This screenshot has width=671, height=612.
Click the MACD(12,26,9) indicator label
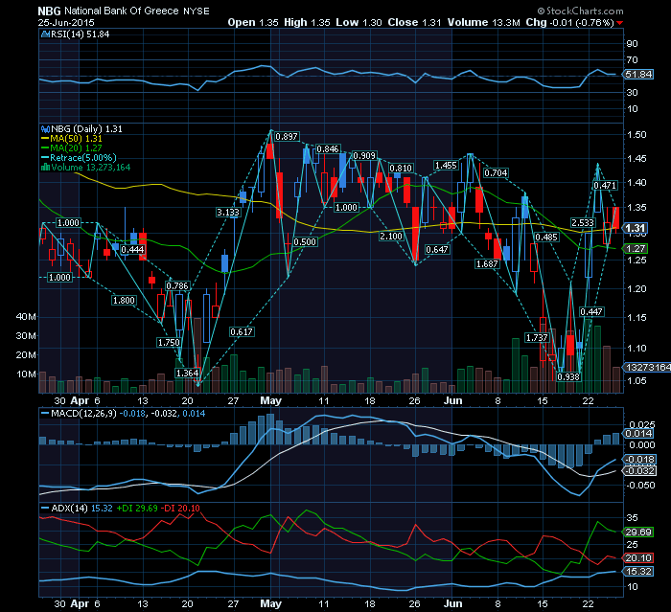click(x=83, y=414)
